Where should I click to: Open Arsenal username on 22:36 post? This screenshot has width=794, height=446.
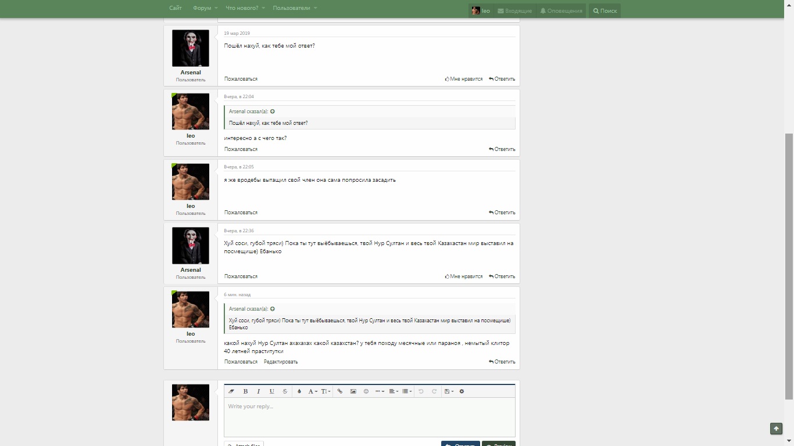(x=191, y=270)
